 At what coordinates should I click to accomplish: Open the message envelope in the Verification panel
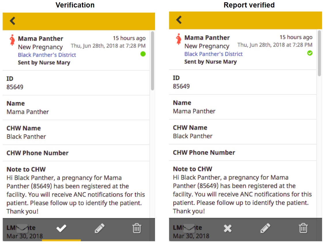click(x=22, y=228)
